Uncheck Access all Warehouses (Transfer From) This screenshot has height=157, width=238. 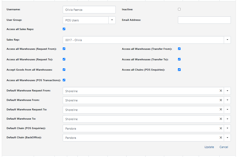(x=179, y=49)
